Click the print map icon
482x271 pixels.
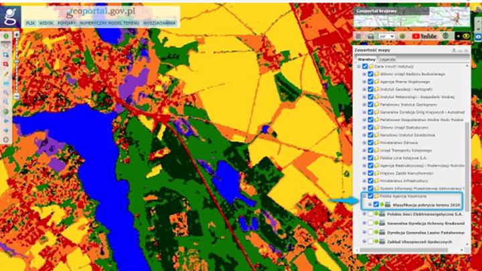(x=371, y=36)
